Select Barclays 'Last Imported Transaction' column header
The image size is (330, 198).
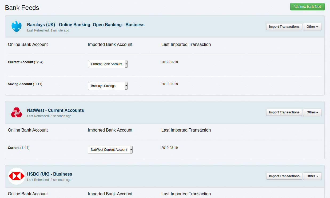pos(186,45)
